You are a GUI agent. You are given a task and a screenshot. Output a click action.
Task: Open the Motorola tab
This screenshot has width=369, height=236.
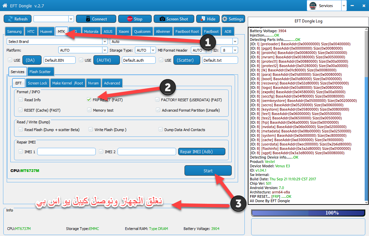91,32
